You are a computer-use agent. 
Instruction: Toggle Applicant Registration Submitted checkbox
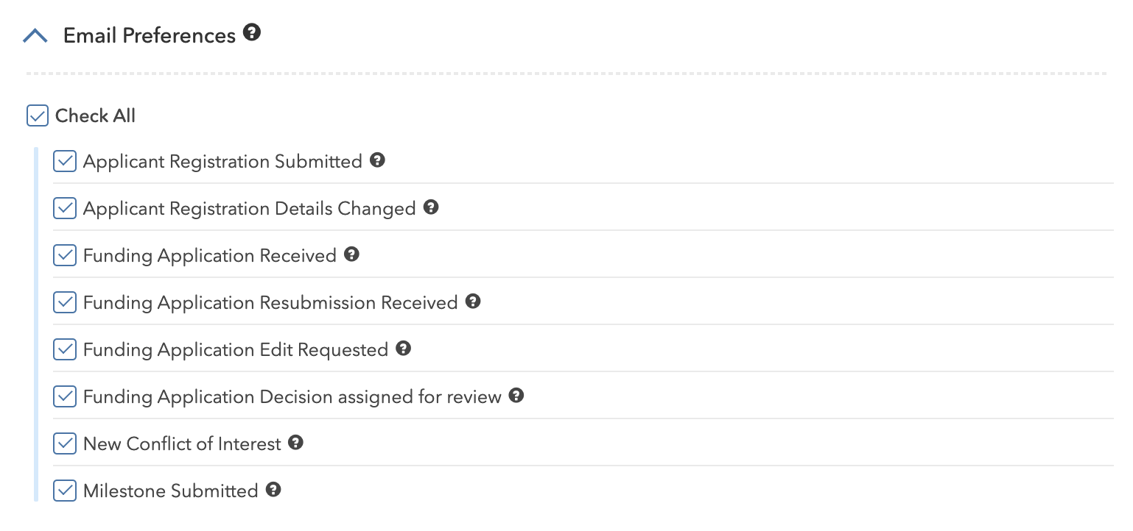65,161
